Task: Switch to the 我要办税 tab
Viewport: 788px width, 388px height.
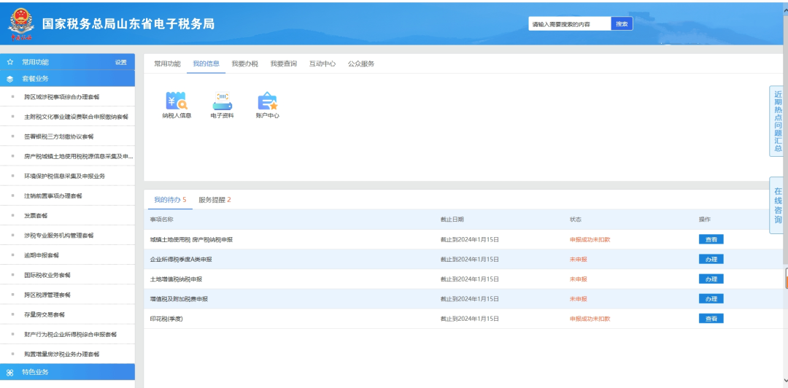Action: click(244, 64)
